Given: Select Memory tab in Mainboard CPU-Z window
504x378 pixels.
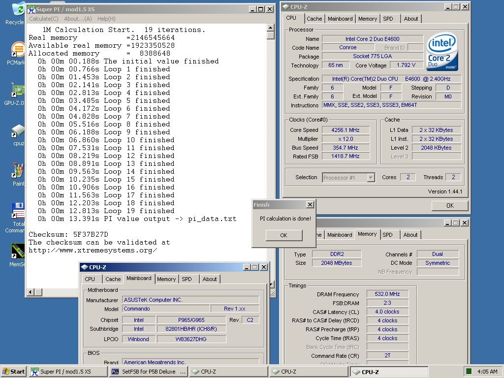Looking at the screenshot, I should (166, 279).
